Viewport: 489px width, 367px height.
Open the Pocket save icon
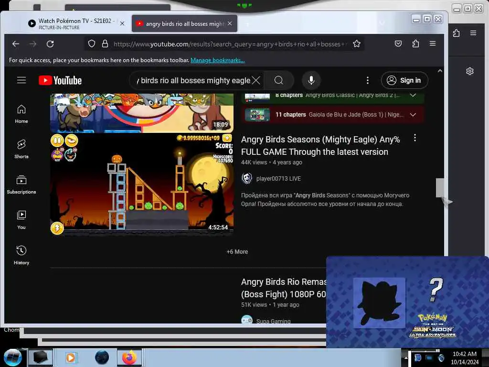(x=398, y=43)
